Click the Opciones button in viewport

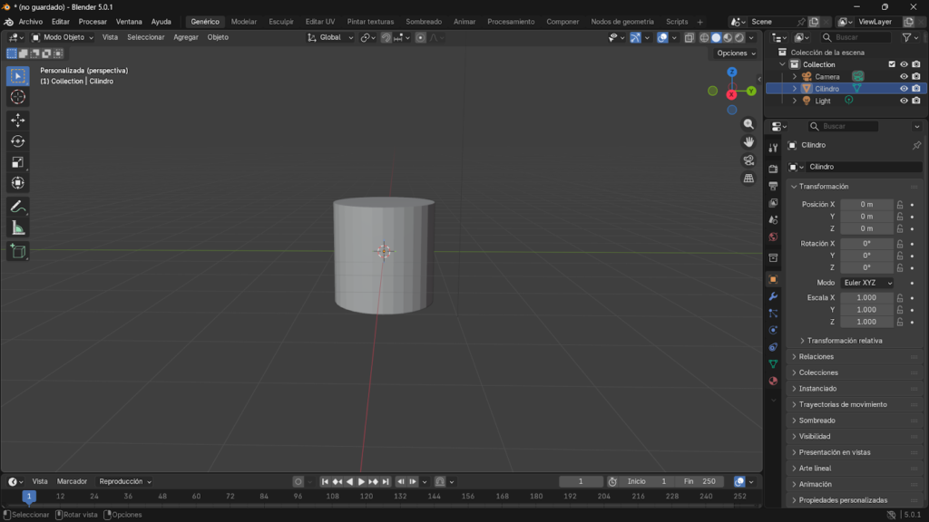tap(735, 53)
